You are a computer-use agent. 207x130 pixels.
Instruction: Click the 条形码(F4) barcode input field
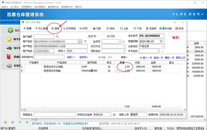tap(49, 57)
